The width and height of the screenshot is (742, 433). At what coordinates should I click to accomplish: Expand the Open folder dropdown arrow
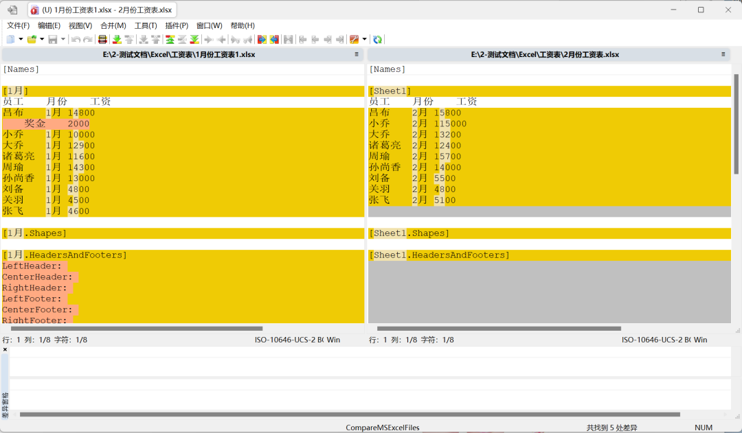coord(42,39)
